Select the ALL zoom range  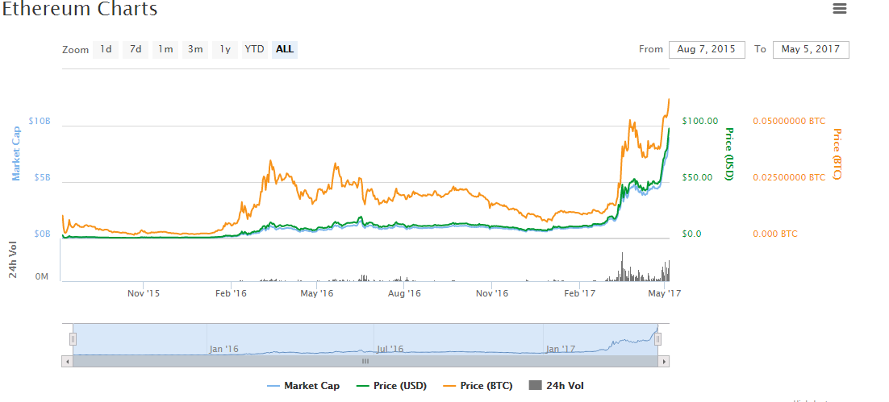click(x=285, y=49)
